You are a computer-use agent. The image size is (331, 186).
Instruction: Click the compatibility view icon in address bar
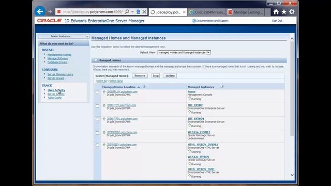tap(138, 12)
